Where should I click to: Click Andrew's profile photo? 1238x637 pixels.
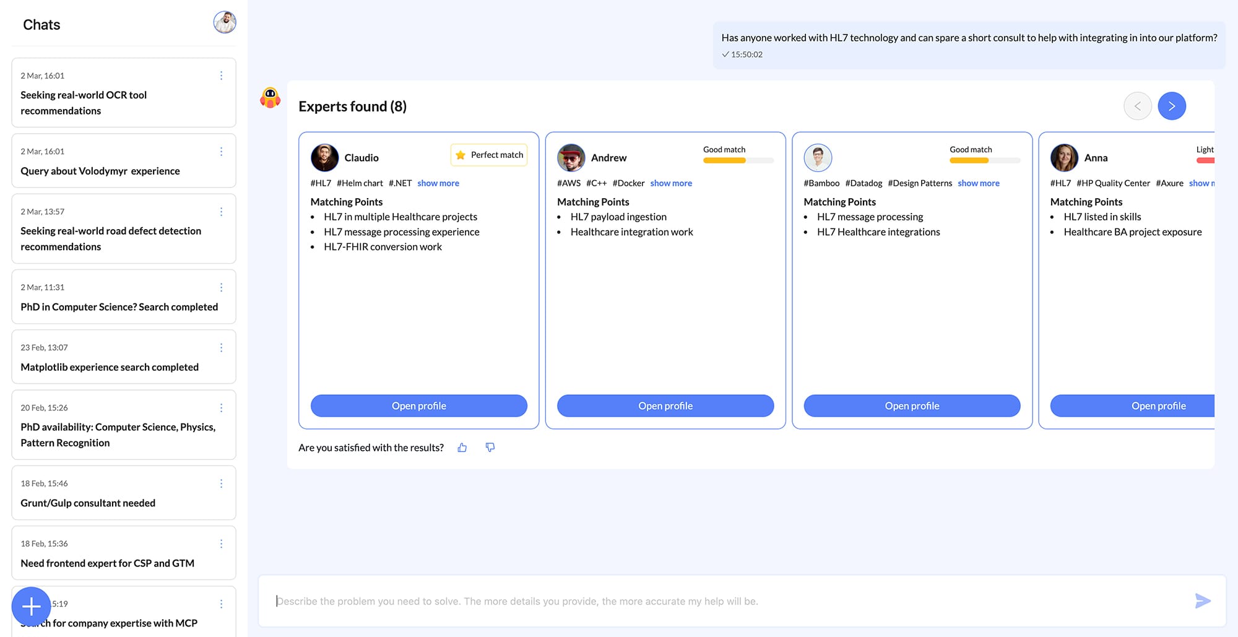coord(571,157)
